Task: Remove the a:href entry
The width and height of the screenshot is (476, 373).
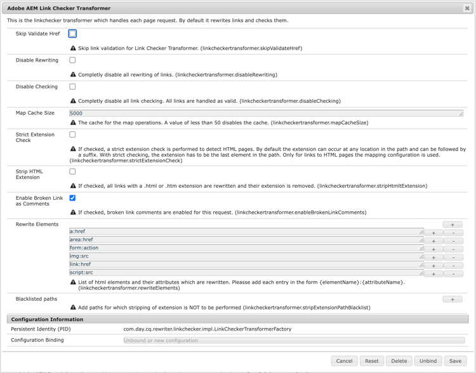Action: (x=453, y=233)
